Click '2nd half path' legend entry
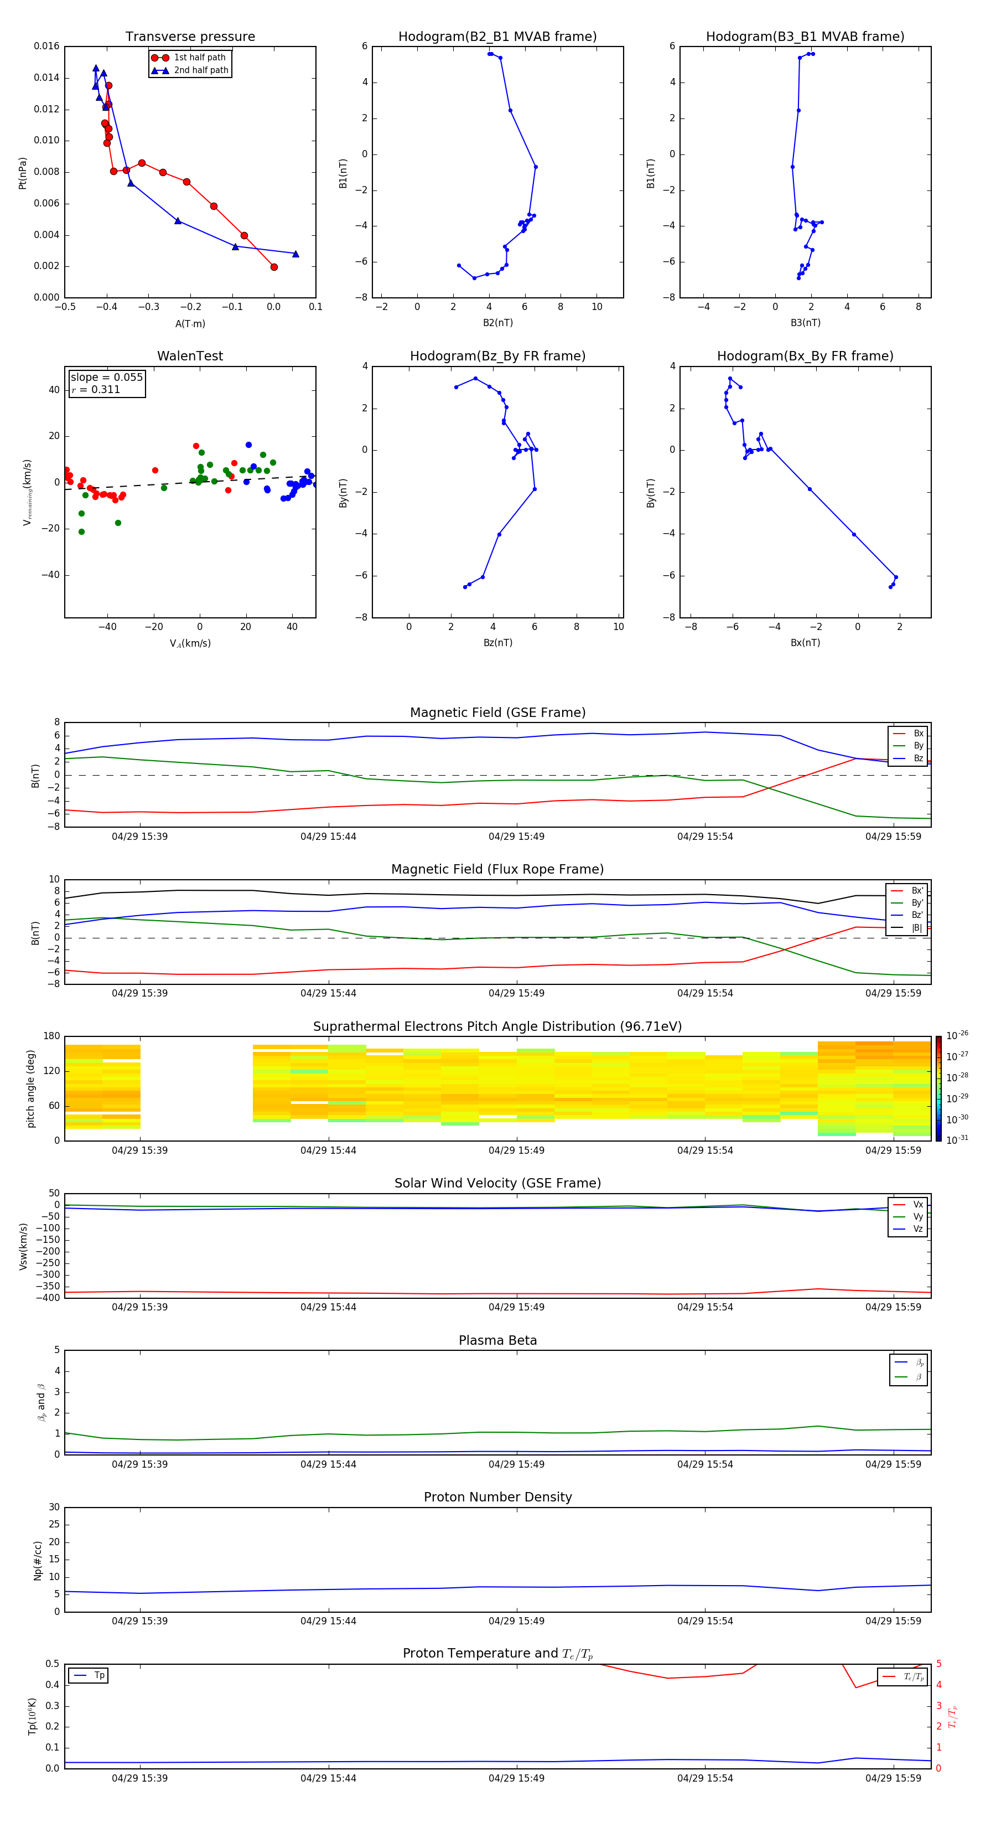996x1827 pixels. click(x=190, y=70)
